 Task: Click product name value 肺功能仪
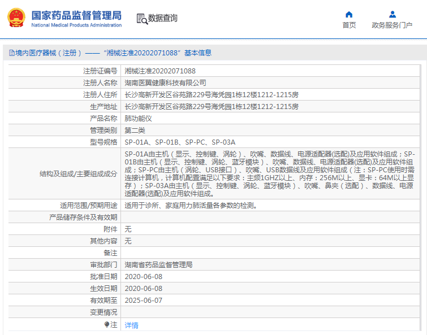pos(138,119)
